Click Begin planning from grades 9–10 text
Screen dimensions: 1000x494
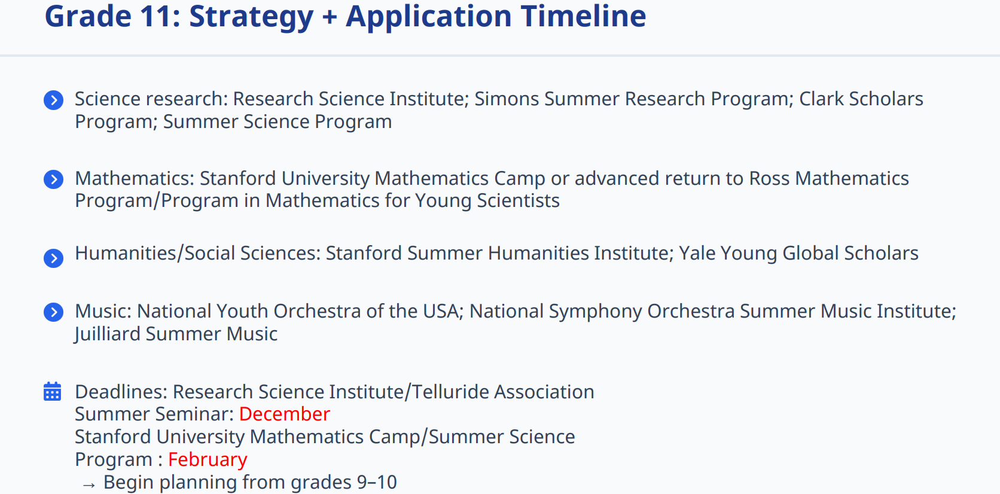tap(250, 482)
